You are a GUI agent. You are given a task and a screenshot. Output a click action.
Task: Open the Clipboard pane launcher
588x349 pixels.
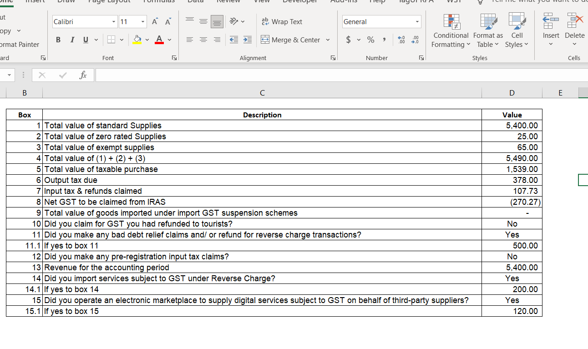(43, 58)
